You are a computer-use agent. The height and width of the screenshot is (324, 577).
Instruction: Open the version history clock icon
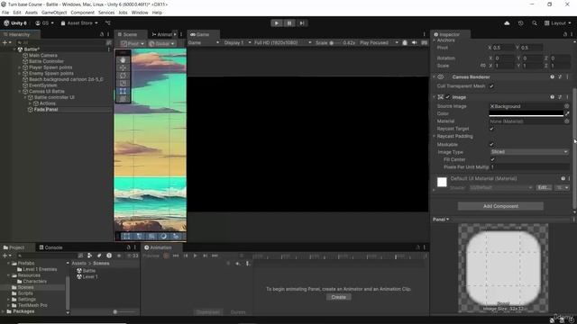pos(520,23)
